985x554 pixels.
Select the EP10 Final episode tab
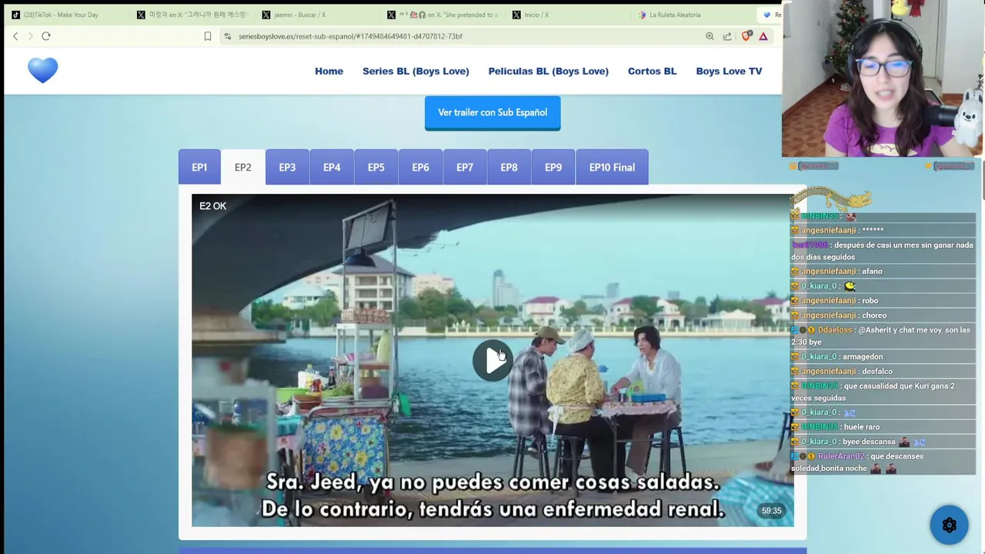click(612, 167)
